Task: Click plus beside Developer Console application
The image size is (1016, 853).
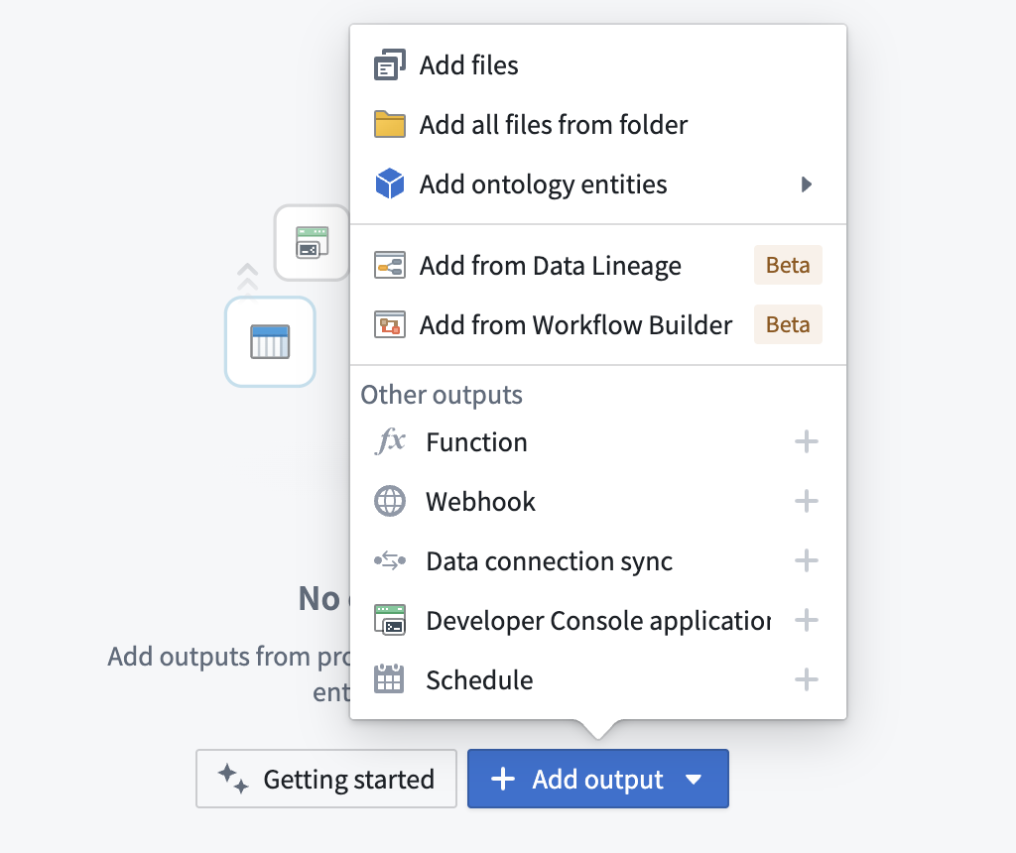Action: coord(806,620)
